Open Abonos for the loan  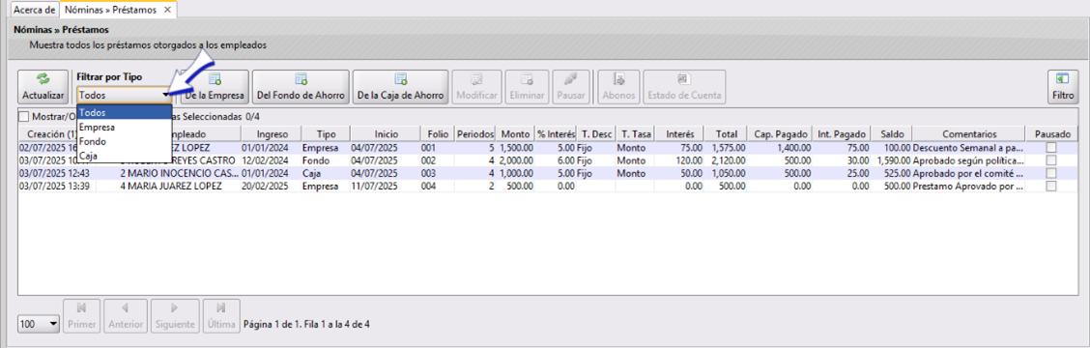[618, 87]
